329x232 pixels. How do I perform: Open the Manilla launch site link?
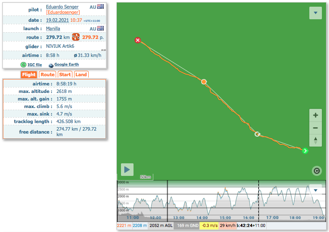[x=53, y=28]
